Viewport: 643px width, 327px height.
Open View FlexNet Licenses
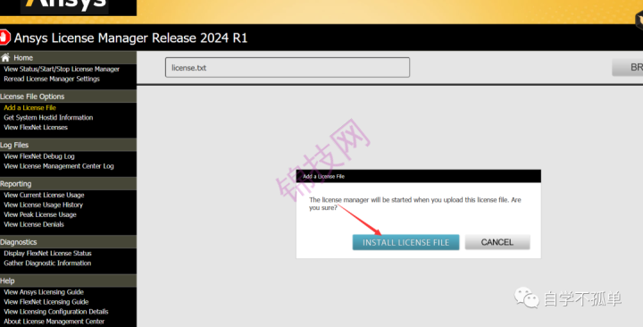[x=36, y=127]
